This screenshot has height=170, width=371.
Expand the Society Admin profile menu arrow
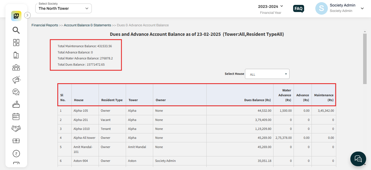tap(362, 8)
